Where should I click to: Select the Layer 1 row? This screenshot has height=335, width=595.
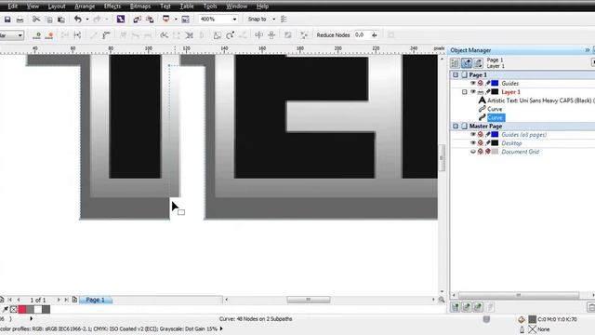[510, 92]
